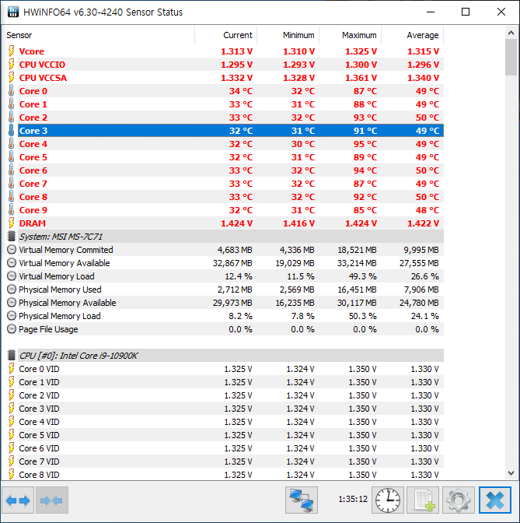Click the Physical Memory Load gauge icon

click(12, 316)
